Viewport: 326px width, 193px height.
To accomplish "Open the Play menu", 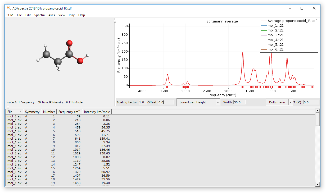I will 72,15.
